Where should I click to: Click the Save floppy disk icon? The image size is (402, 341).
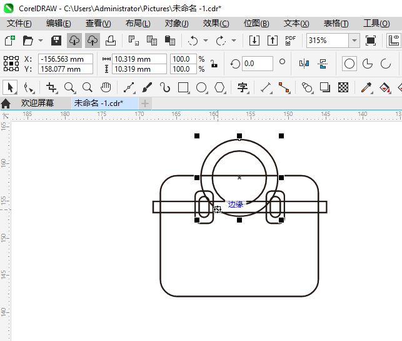point(56,41)
